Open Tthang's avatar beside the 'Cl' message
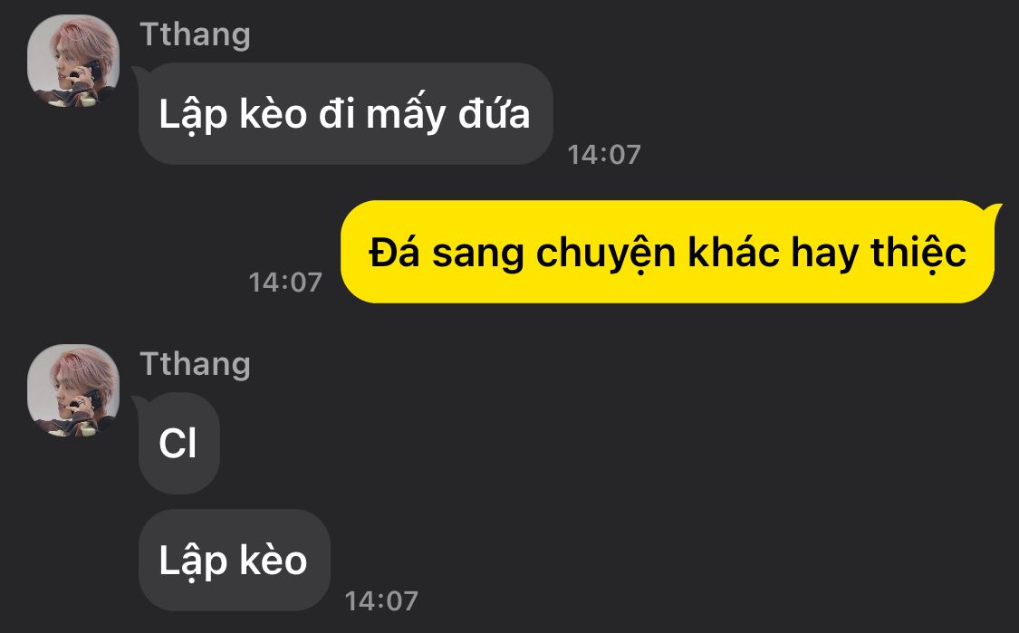The height and width of the screenshot is (633, 1019). click(73, 390)
